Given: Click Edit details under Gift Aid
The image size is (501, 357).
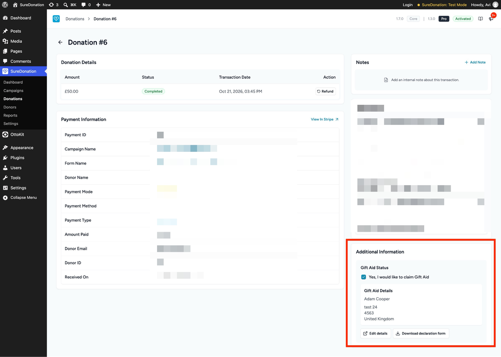Looking at the screenshot, I should tap(375, 333).
